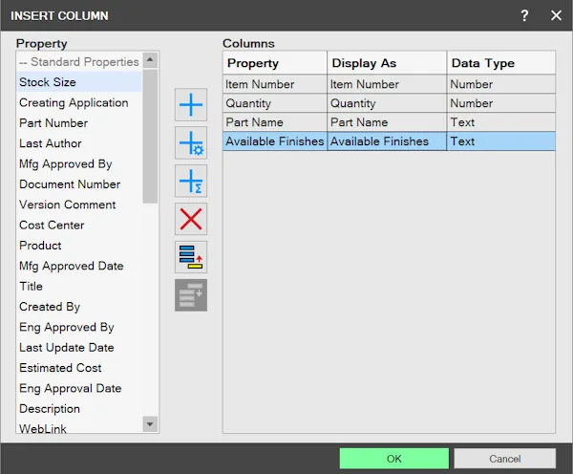573x474 pixels.
Task: Select Quantity cell in Property column
Action: (x=275, y=103)
